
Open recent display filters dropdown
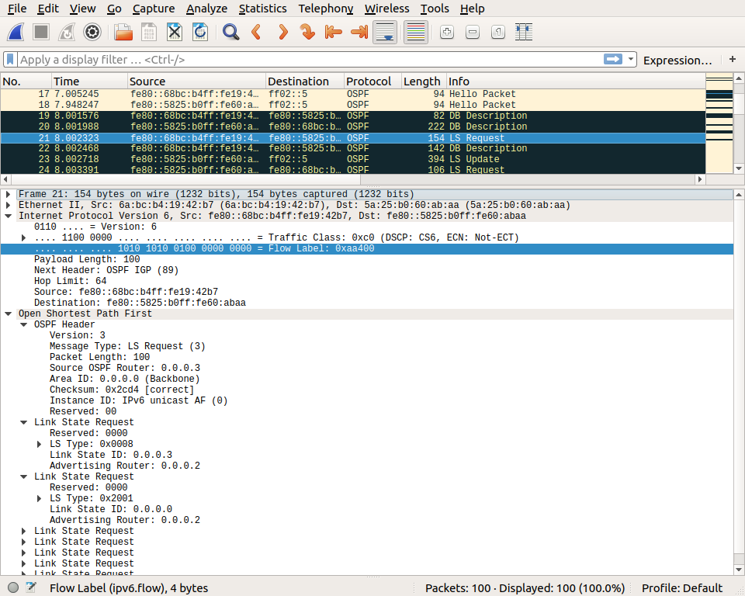[x=631, y=59]
